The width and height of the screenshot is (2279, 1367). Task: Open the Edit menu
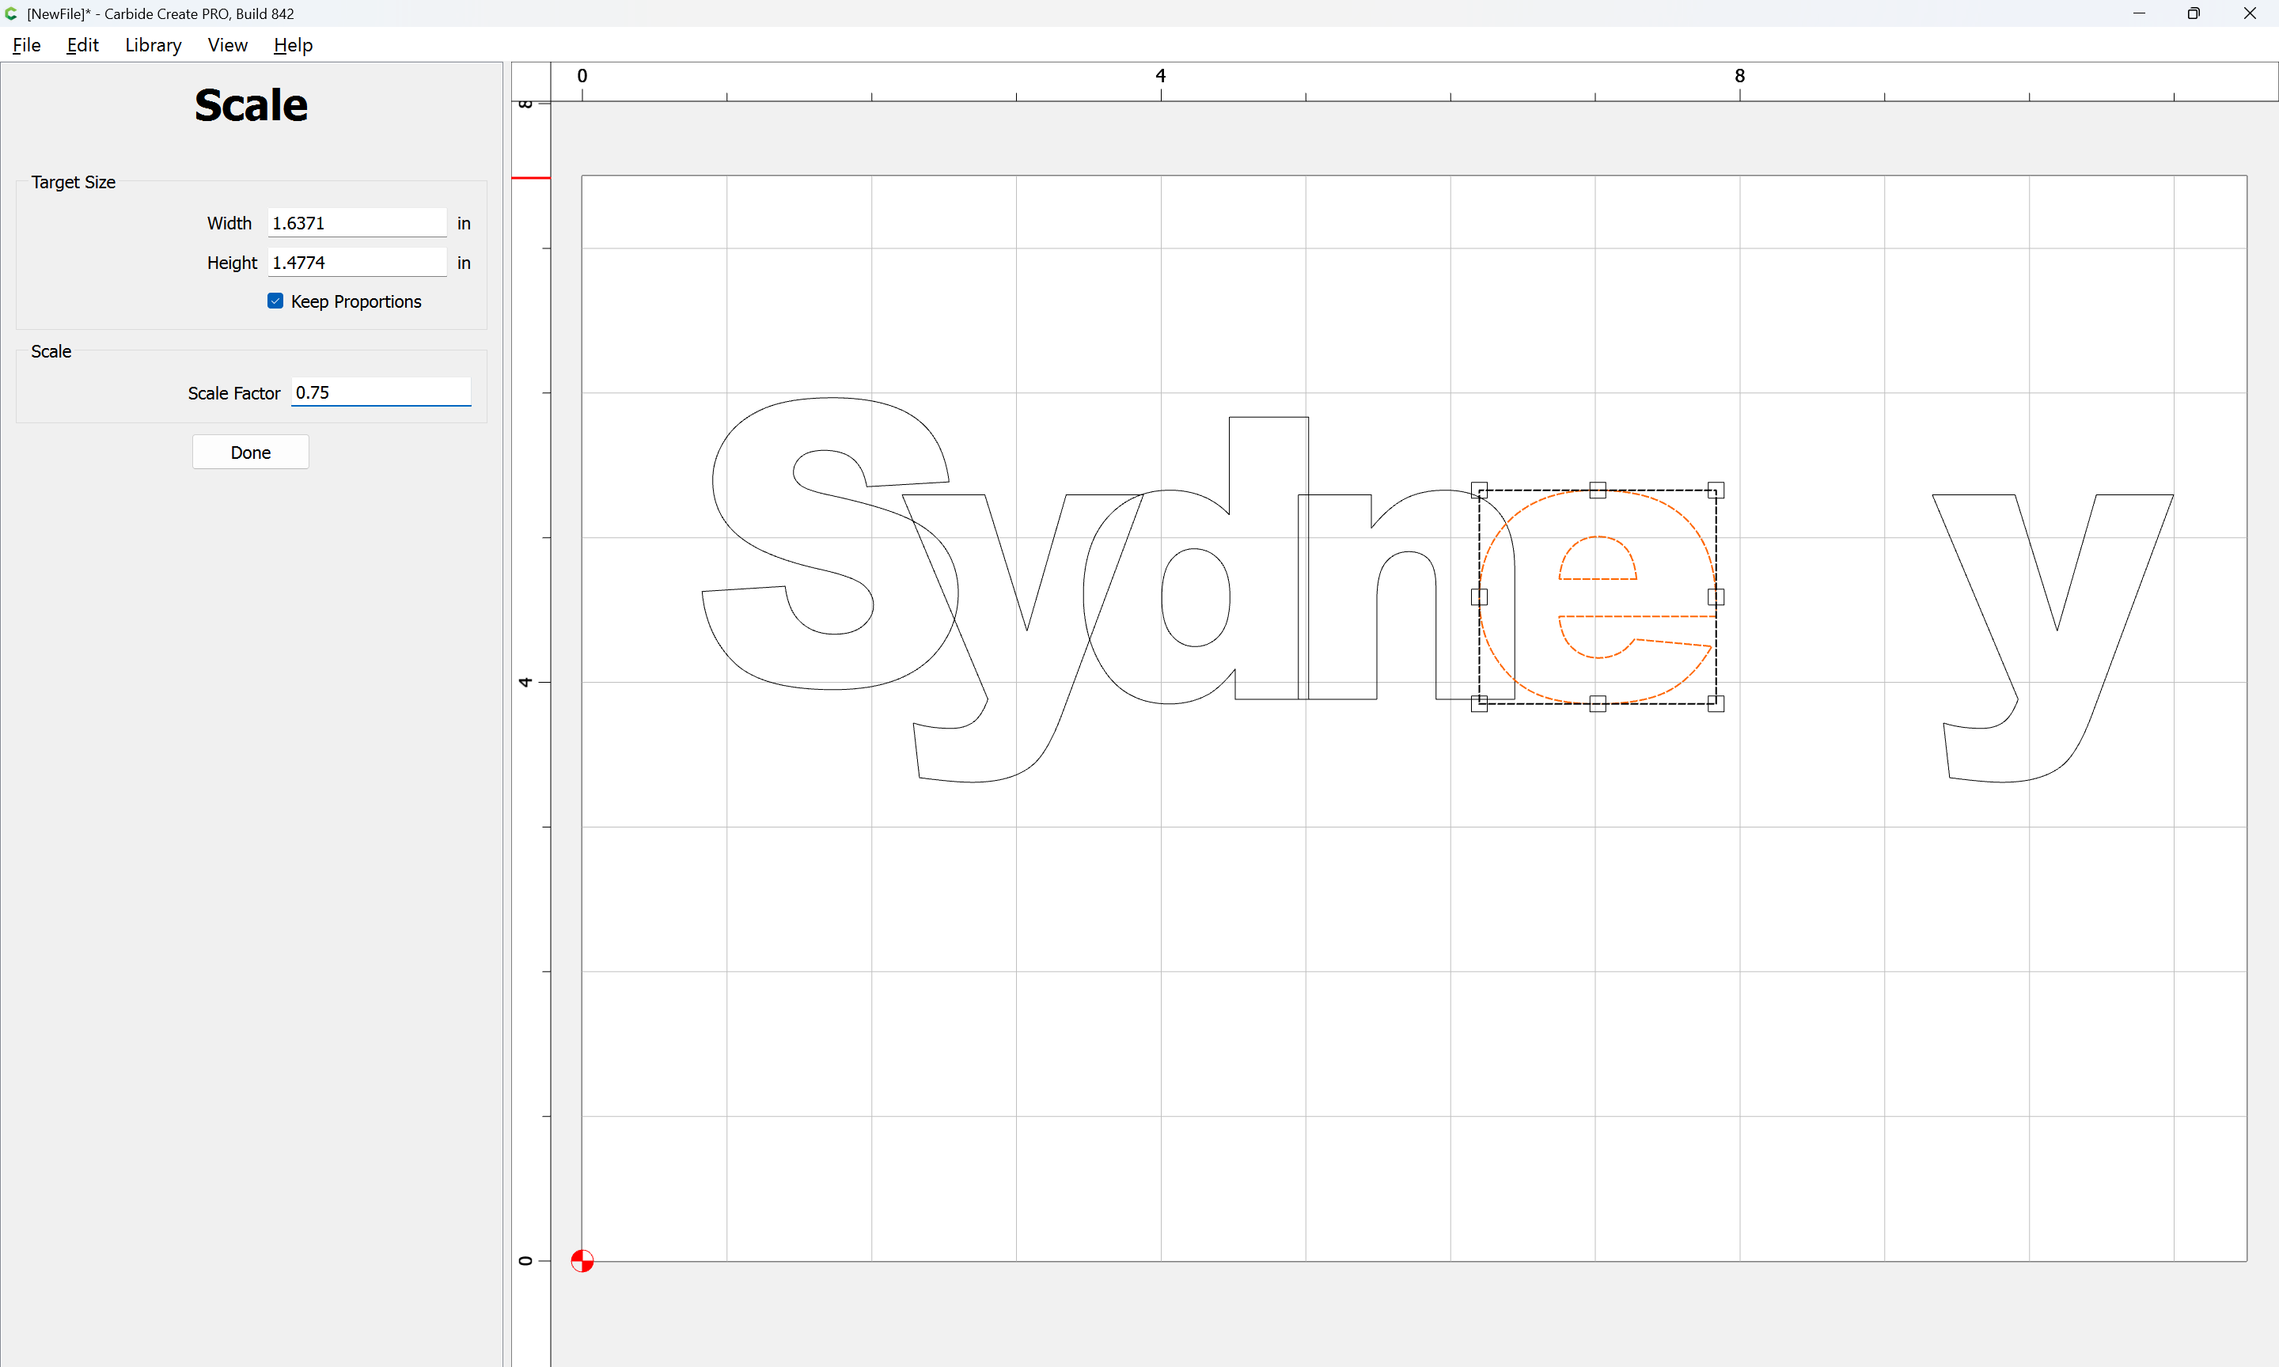pyautogui.click(x=82, y=45)
